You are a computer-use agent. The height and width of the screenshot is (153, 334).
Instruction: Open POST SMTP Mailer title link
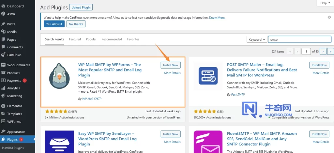point(262,70)
